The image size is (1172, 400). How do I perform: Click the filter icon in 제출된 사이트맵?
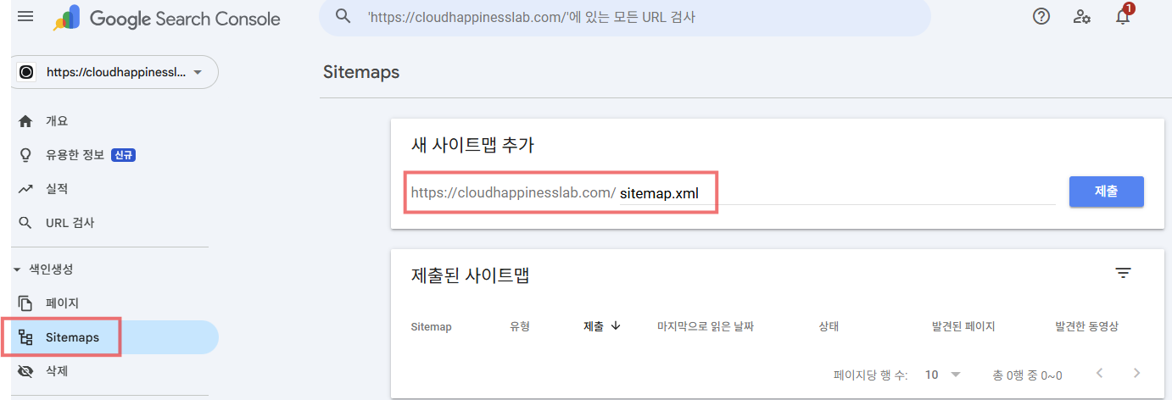point(1123,273)
